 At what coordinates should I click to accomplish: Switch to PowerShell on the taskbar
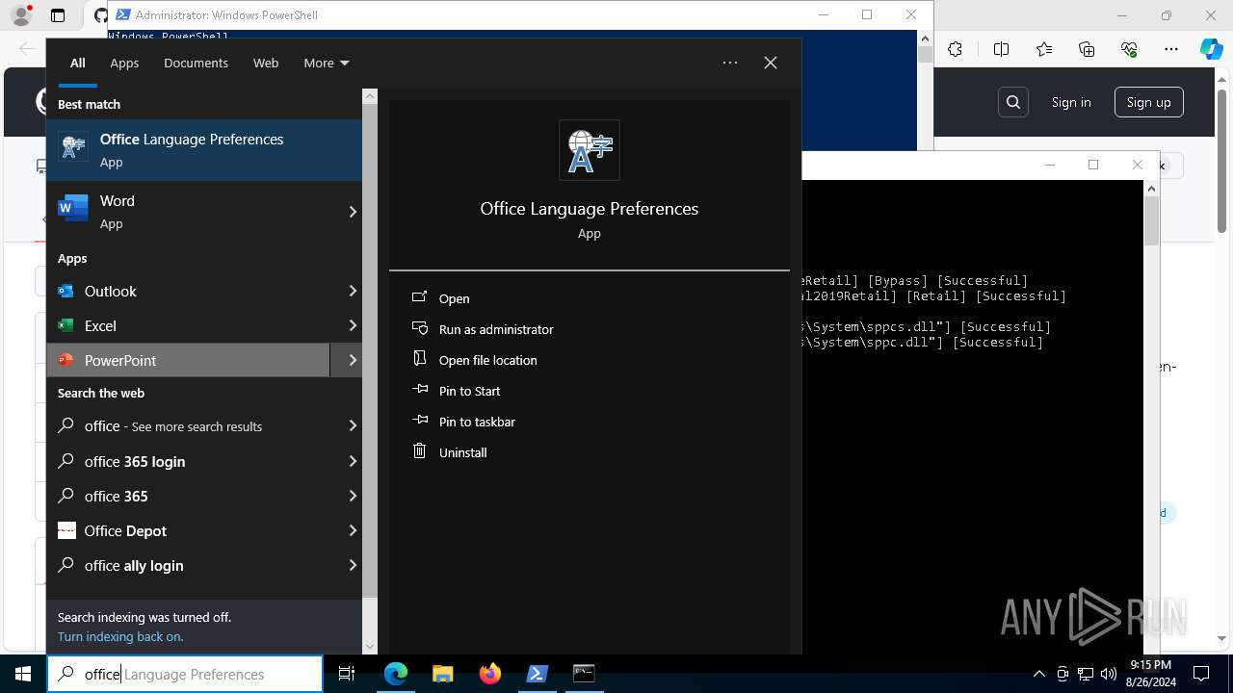[538, 674]
